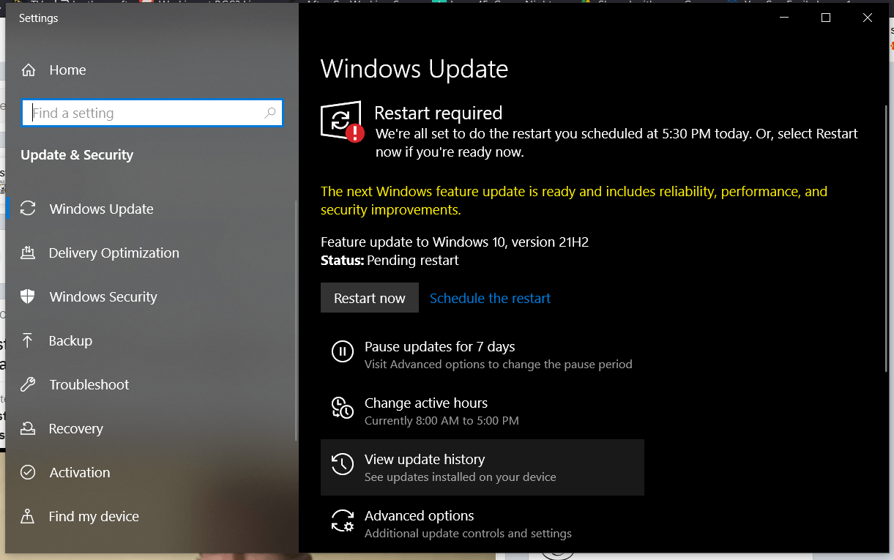Click the Backup upward arrow icon

[28, 340]
